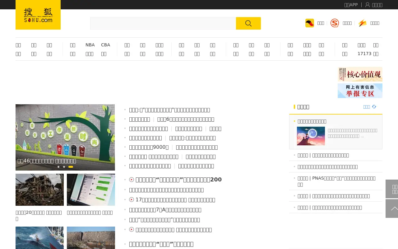Viewport: 398px width, 249px height.
Task: Open the 网上有害信息 举报专区 banner
Action: [x=360, y=91]
